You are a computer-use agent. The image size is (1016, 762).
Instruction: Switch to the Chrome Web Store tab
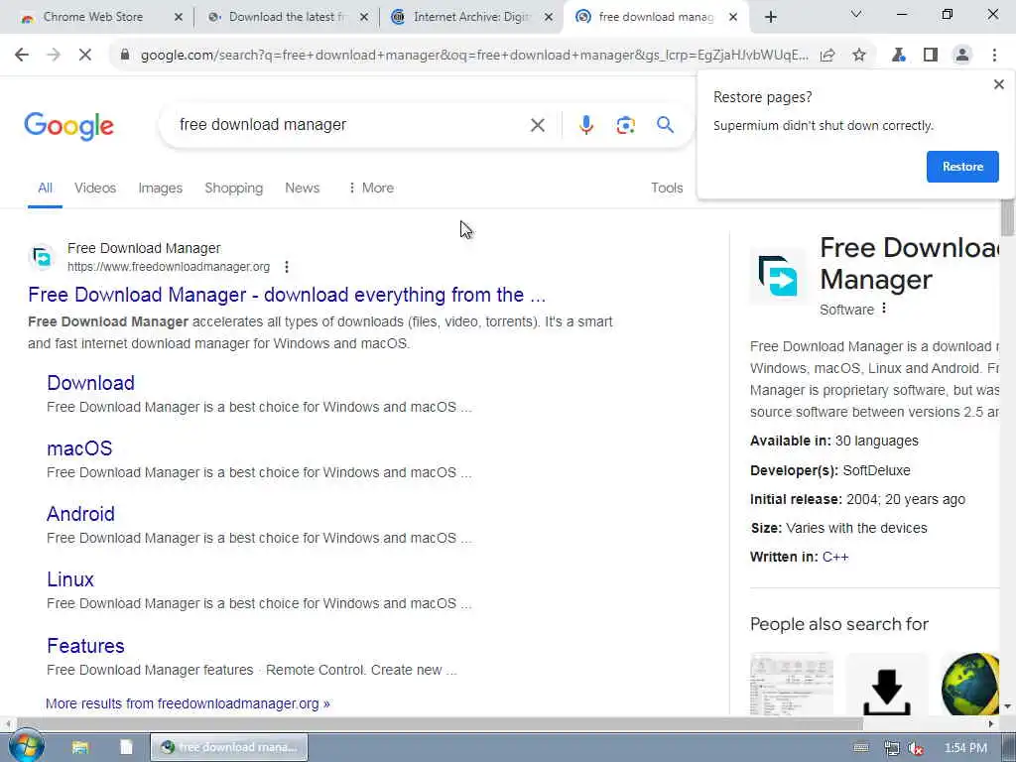(x=92, y=17)
